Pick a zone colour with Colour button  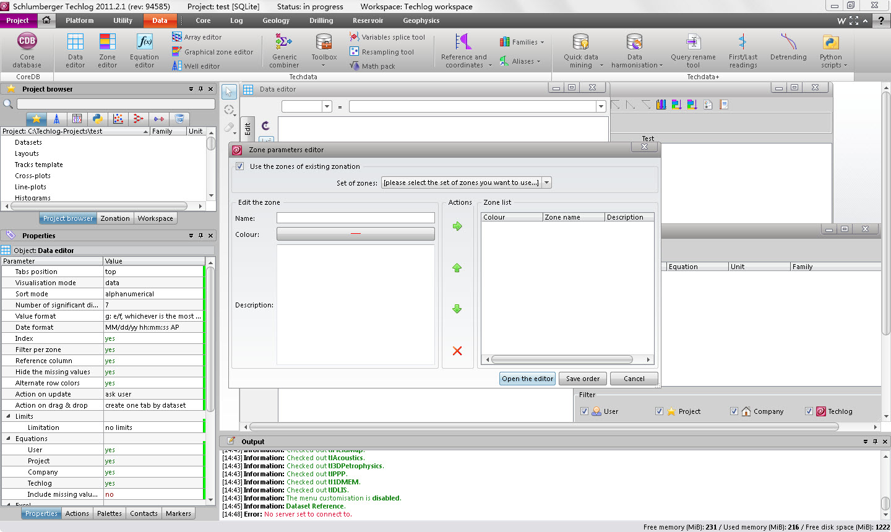[x=356, y=234]
